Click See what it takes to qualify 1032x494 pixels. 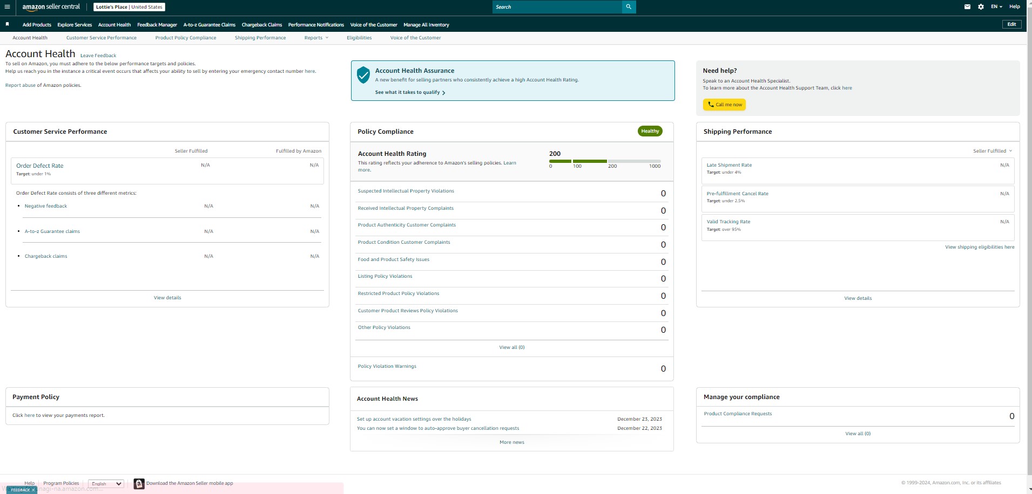pos(410,92)
